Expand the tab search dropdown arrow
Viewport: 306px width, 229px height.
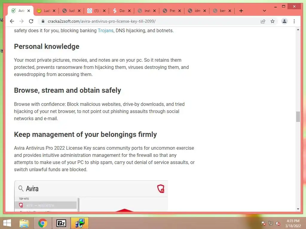264,11
